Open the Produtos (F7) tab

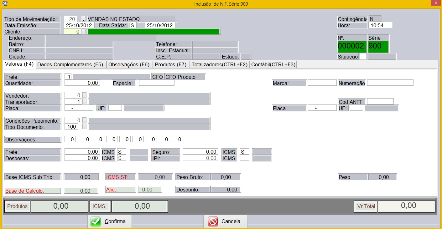click(171, 65)
